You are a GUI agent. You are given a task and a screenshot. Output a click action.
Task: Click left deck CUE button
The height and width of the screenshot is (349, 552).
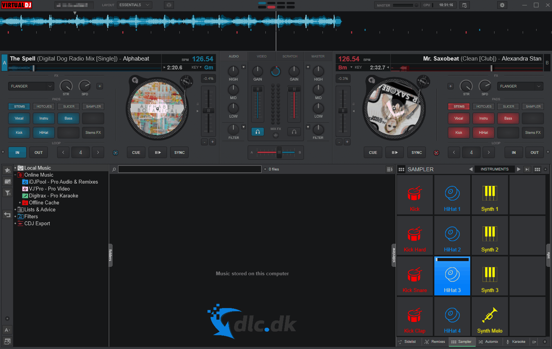136,153
